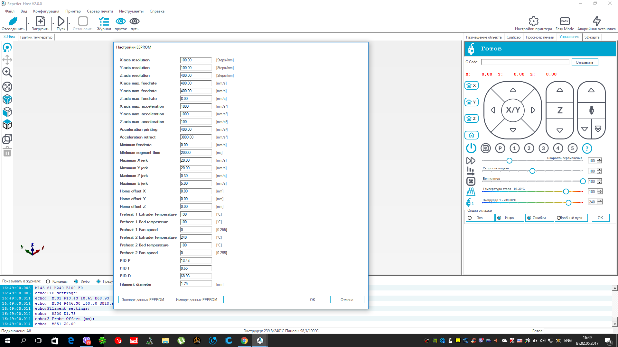Viewport: 618px width, 347px height.
Task: Click the bed temperature icon
Action: (x=471, y=191)
